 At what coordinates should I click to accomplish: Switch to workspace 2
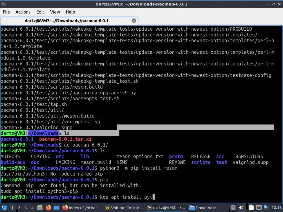(19, 208)
